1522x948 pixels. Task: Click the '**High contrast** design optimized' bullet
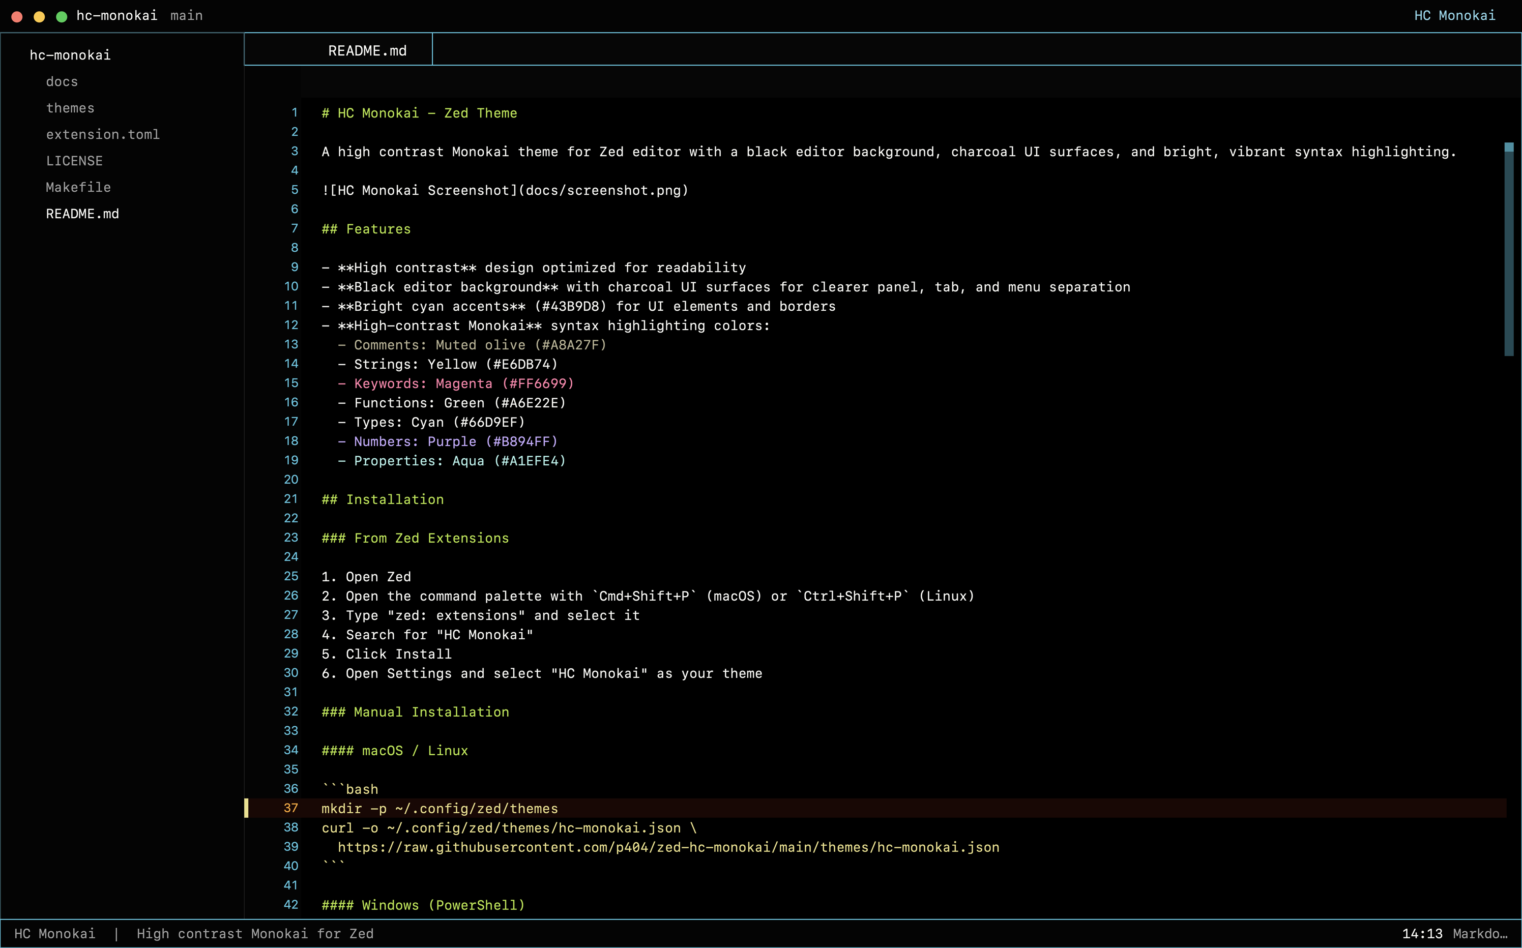coord(534,269)
